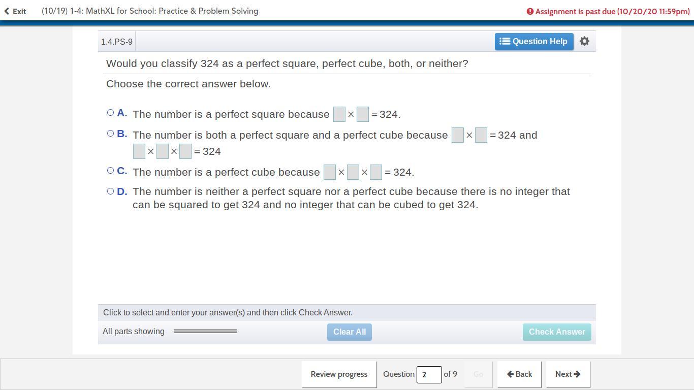The image size is (694, 390).
Task: Click the parts showing progress bar
Action: (205, 331)
